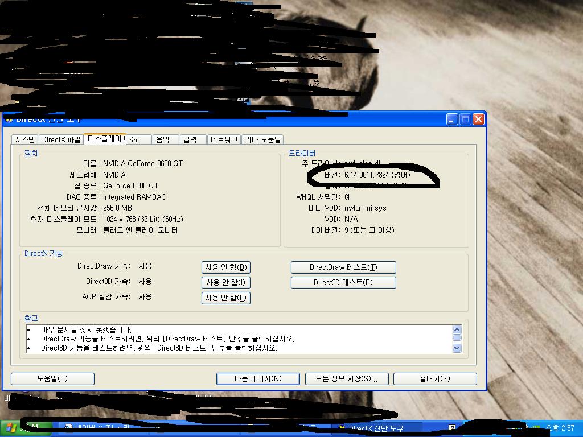Image resolution: width=583 pixels, height=437 pixels.
Task: Select the chip type 'GeForce 8600 GT'
Action: [x=130, y=186]
